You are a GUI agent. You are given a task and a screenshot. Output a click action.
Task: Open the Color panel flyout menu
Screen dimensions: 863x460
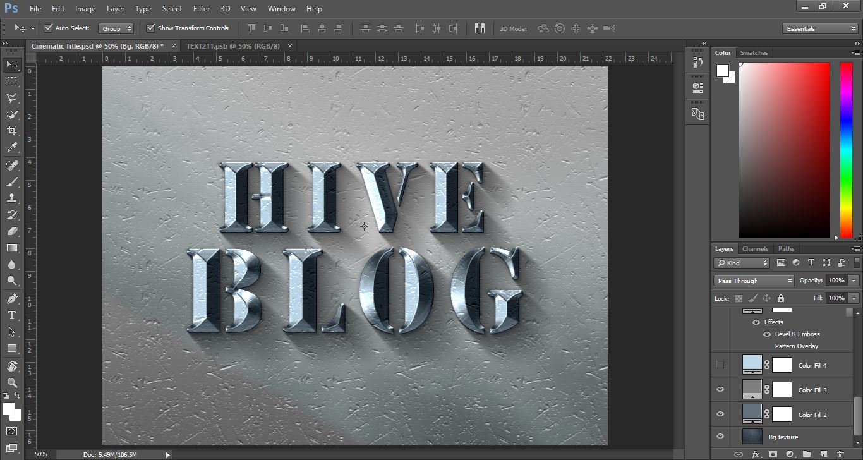(x=855, y=52)
